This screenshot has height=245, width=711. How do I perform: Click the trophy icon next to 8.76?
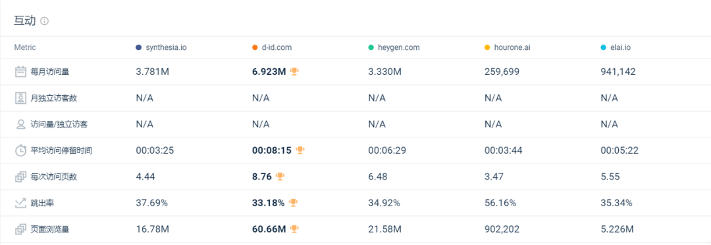coord(280,176)
